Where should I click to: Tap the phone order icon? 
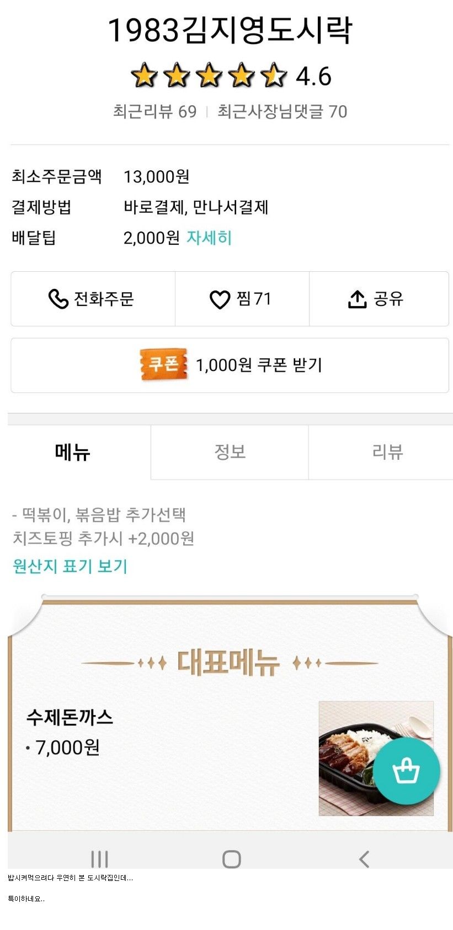point(58,299)
